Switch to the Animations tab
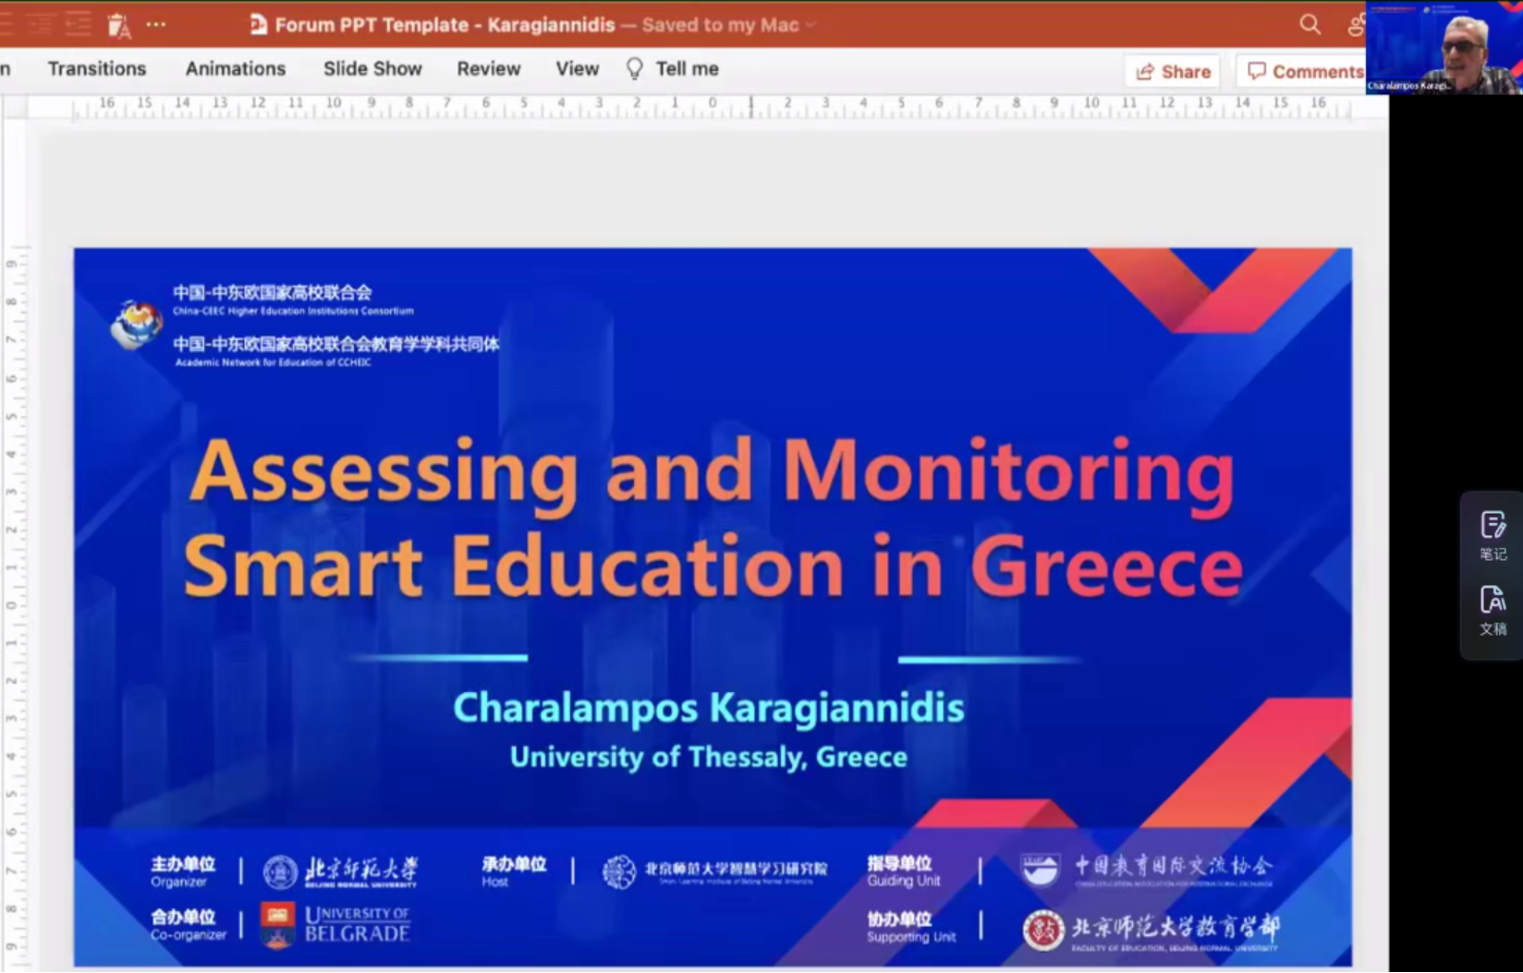The height and width of the screenshot is (973, 1523). (235, 69)
